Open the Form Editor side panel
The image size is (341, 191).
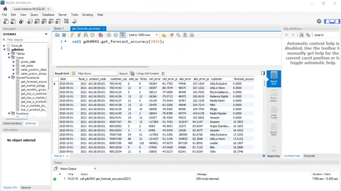pos(273,95)
